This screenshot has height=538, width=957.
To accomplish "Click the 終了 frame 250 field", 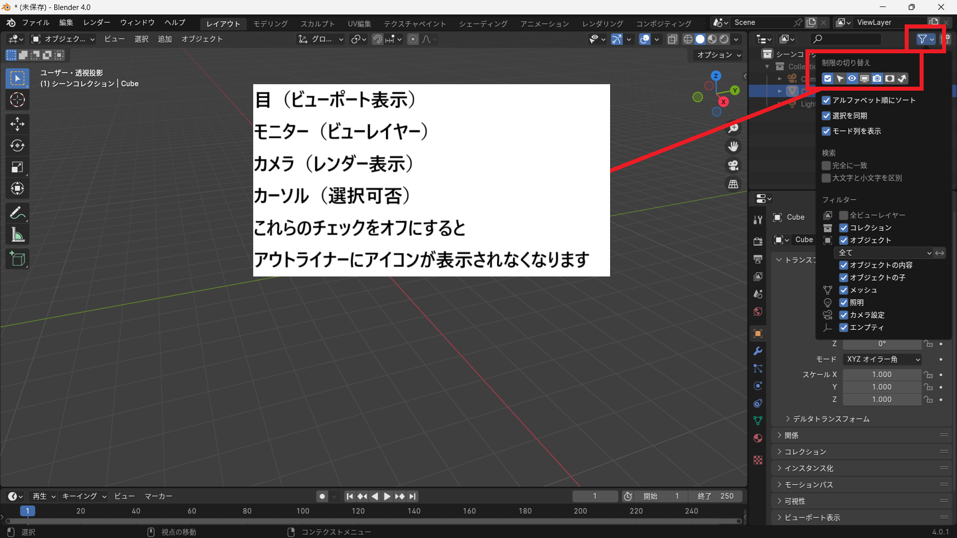I will tap(715, 496).
